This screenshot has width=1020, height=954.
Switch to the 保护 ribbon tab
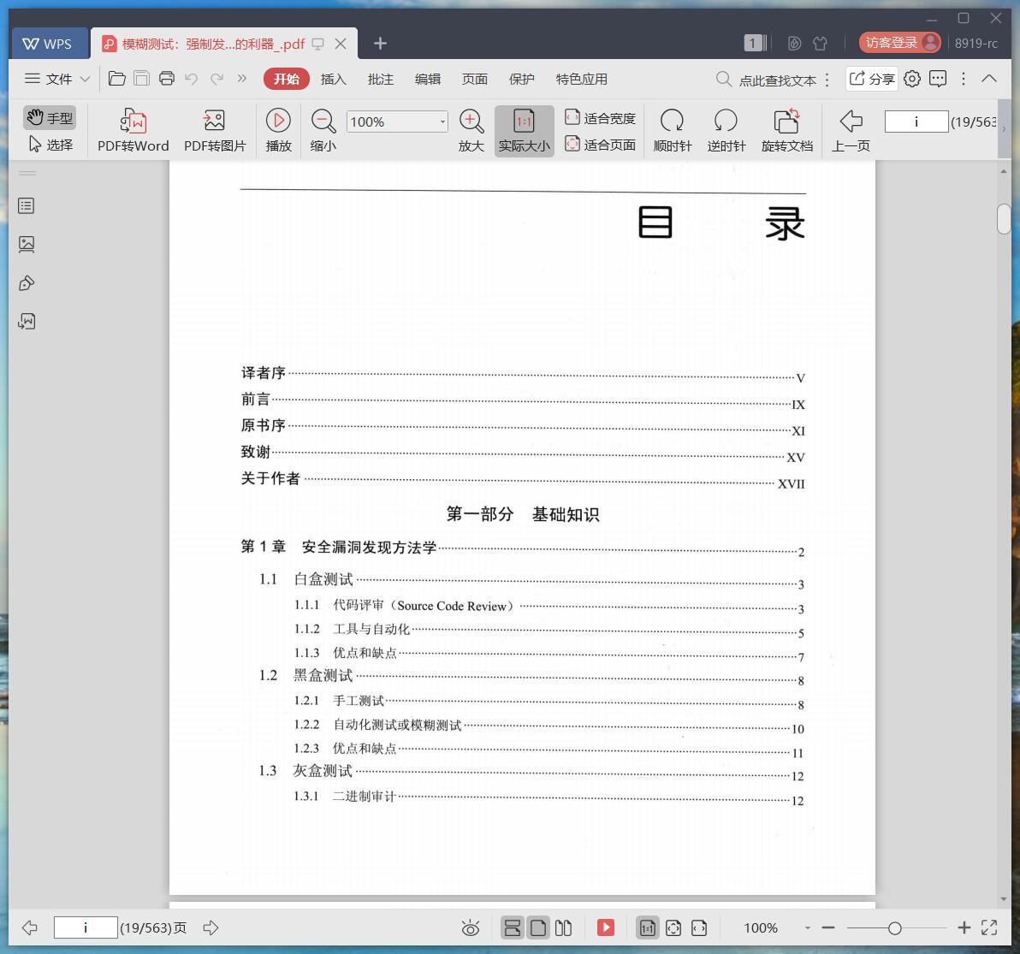[x=522, y=79]
